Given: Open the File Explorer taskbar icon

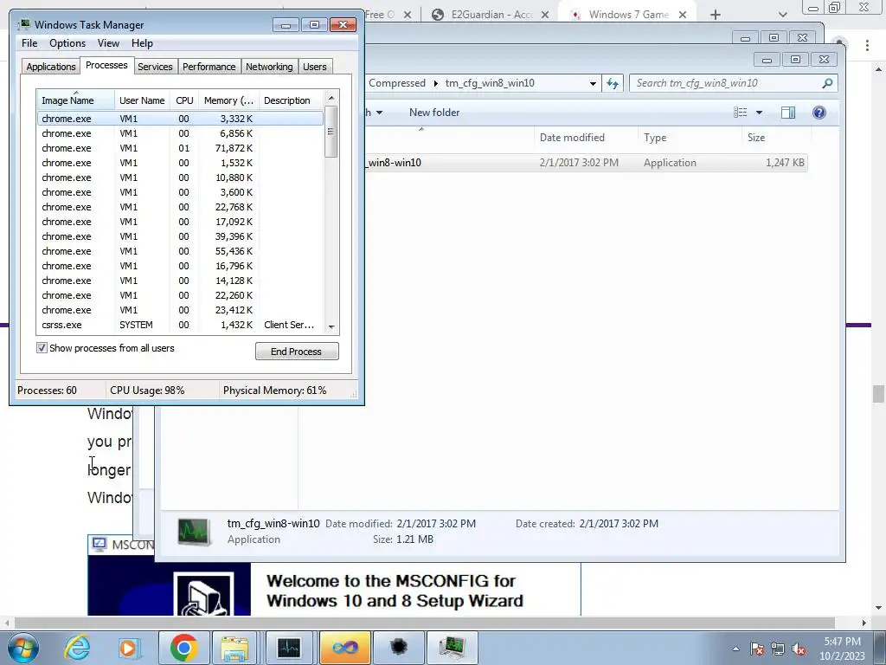Looking at the screenshot, I should (235, 648).
